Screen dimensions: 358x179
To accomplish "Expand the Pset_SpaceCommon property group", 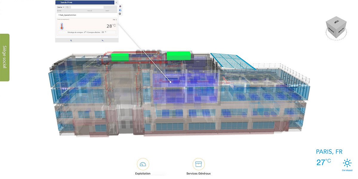I will [x=59, y=15].
